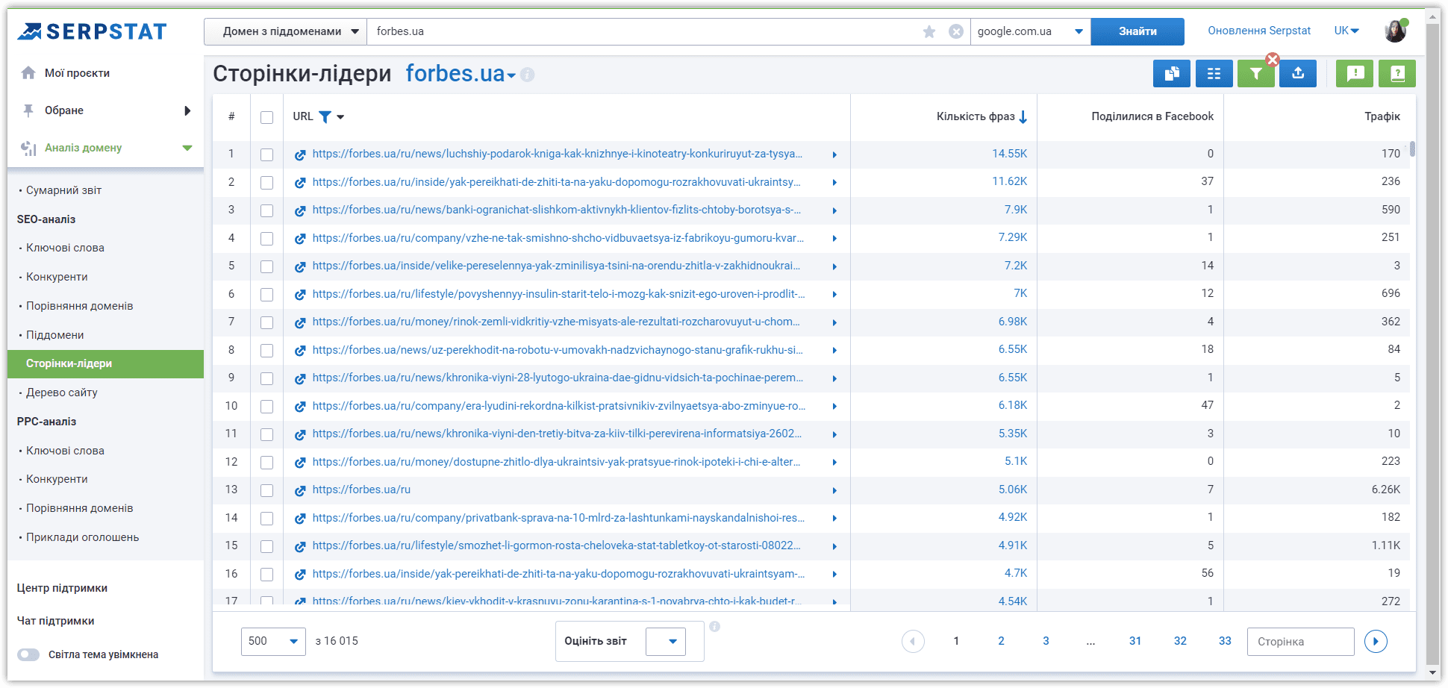The height and width of the screenshot is (688, 1448).
Task: Check the checkbox for row 1
Action: click(x=266, y=154)
